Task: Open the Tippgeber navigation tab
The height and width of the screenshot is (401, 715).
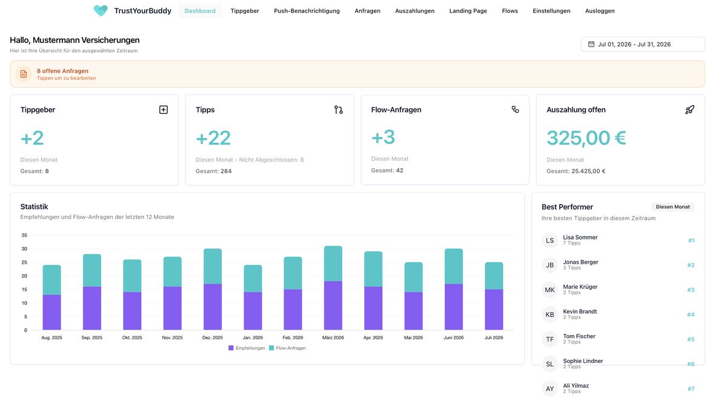Action: [245, 11]
